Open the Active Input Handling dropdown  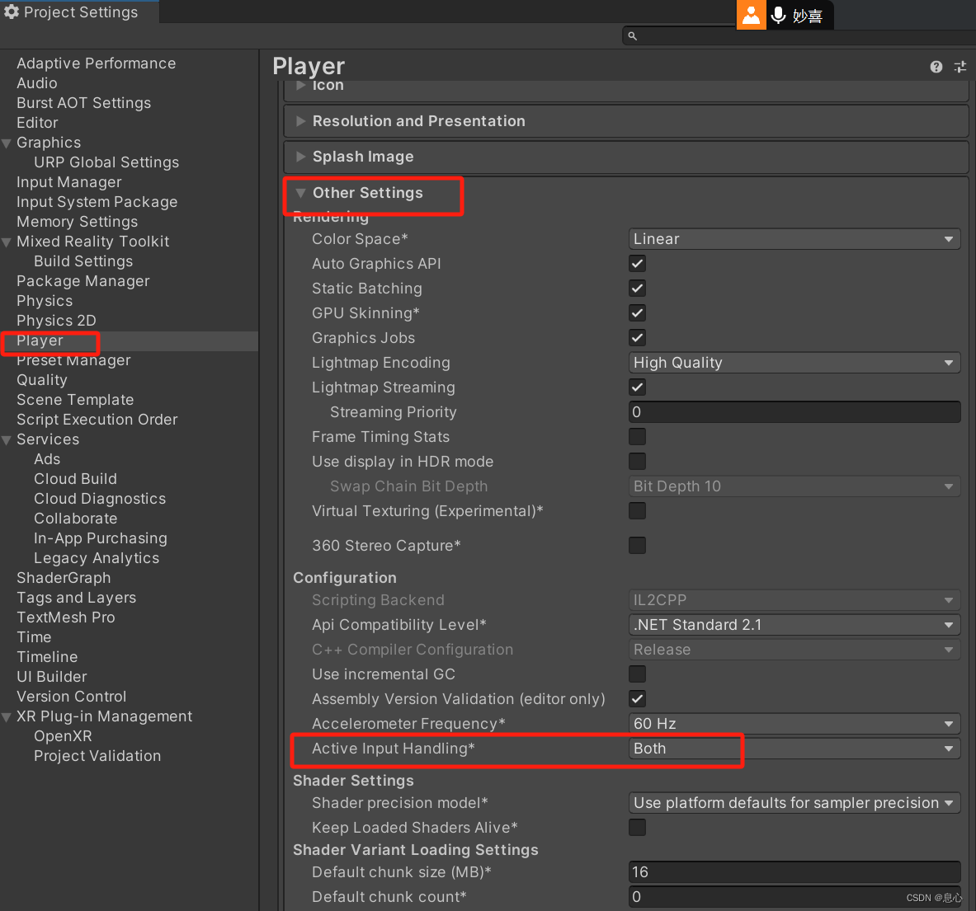(794, 749)
